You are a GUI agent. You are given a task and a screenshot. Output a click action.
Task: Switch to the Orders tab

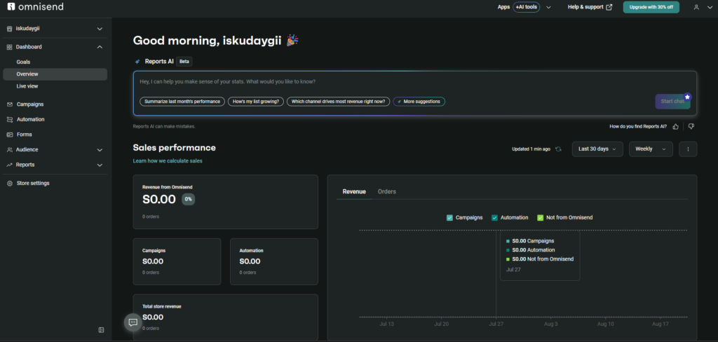(386, 191)
